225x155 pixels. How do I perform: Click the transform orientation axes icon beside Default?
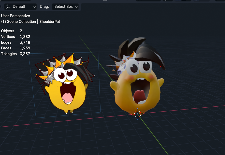8,7
